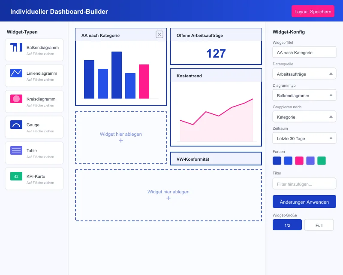Viewport: 343px width, 275px height.
Task: Switch widget size to 1/2
Action: pos(287,225)
